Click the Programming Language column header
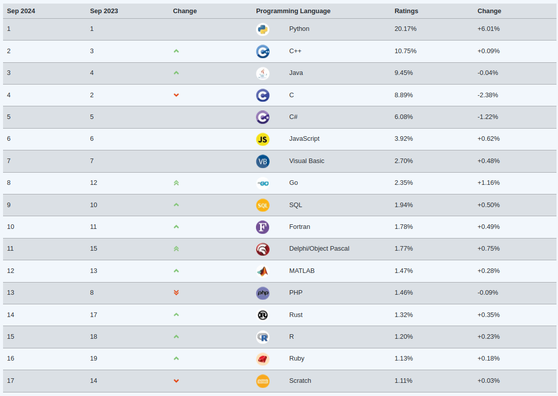This screenshot has width=558, height=396. point(293,11)
